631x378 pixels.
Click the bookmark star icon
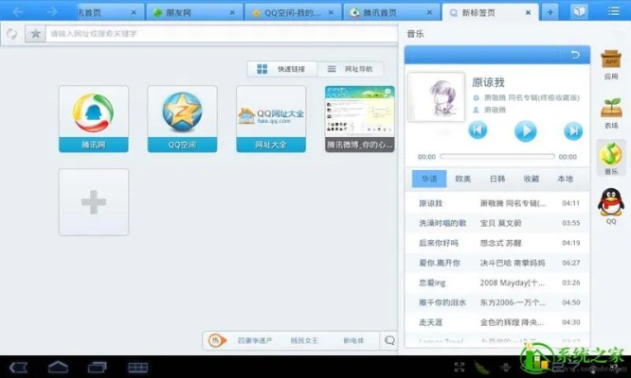click(35, 33)
